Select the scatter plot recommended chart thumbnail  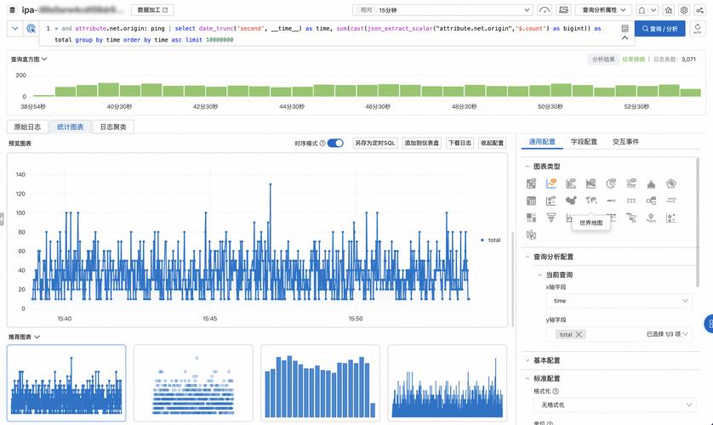click(193, 380)
